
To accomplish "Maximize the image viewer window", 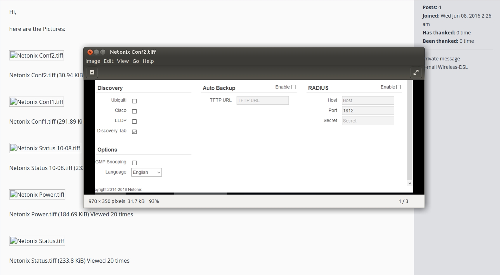I will point(103,52).
